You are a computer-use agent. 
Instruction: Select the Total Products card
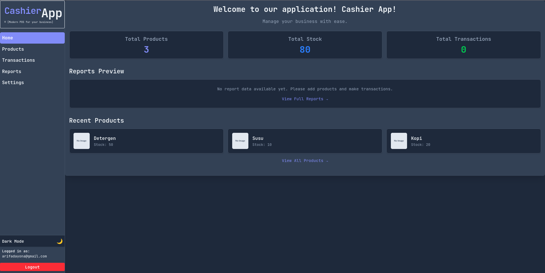146,45
